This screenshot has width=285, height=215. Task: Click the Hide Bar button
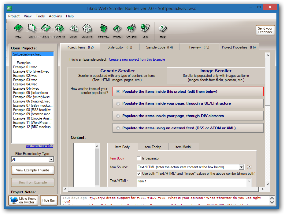click(49, 200)
